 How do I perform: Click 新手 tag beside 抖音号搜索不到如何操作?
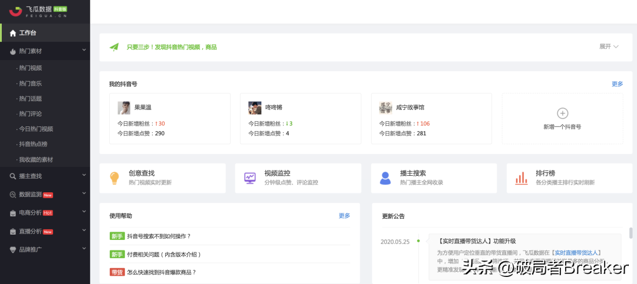(x=117, y=236)
